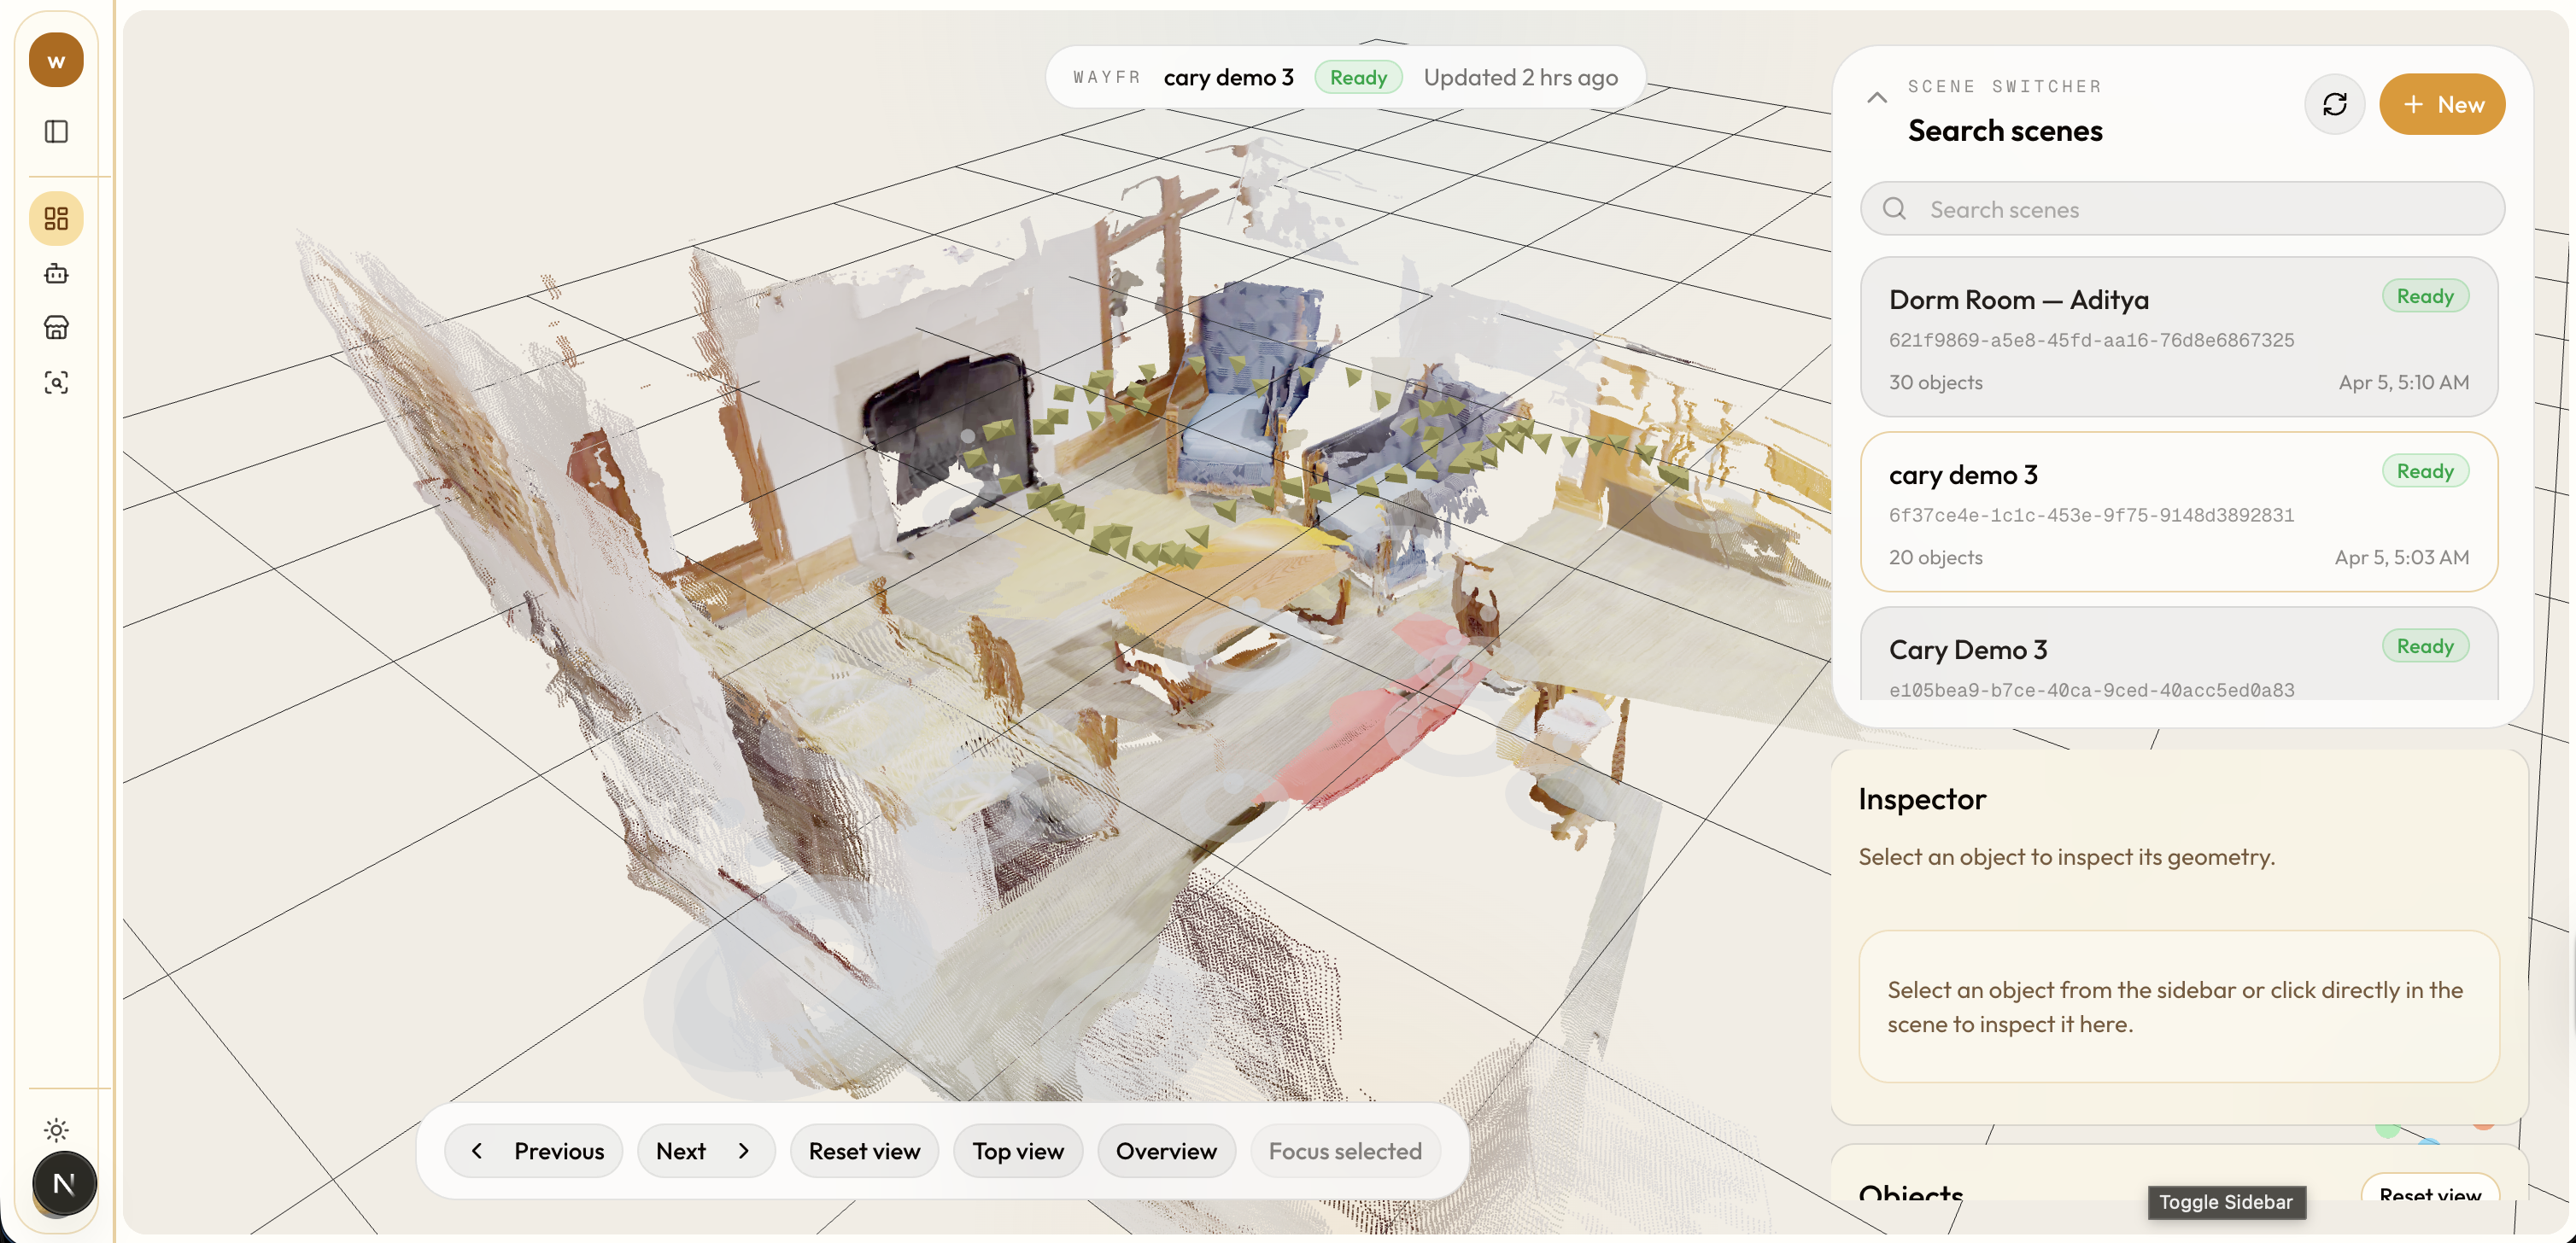Create a new scene with New button
The image size is (2576, 1243).
tap(2442, 104)
